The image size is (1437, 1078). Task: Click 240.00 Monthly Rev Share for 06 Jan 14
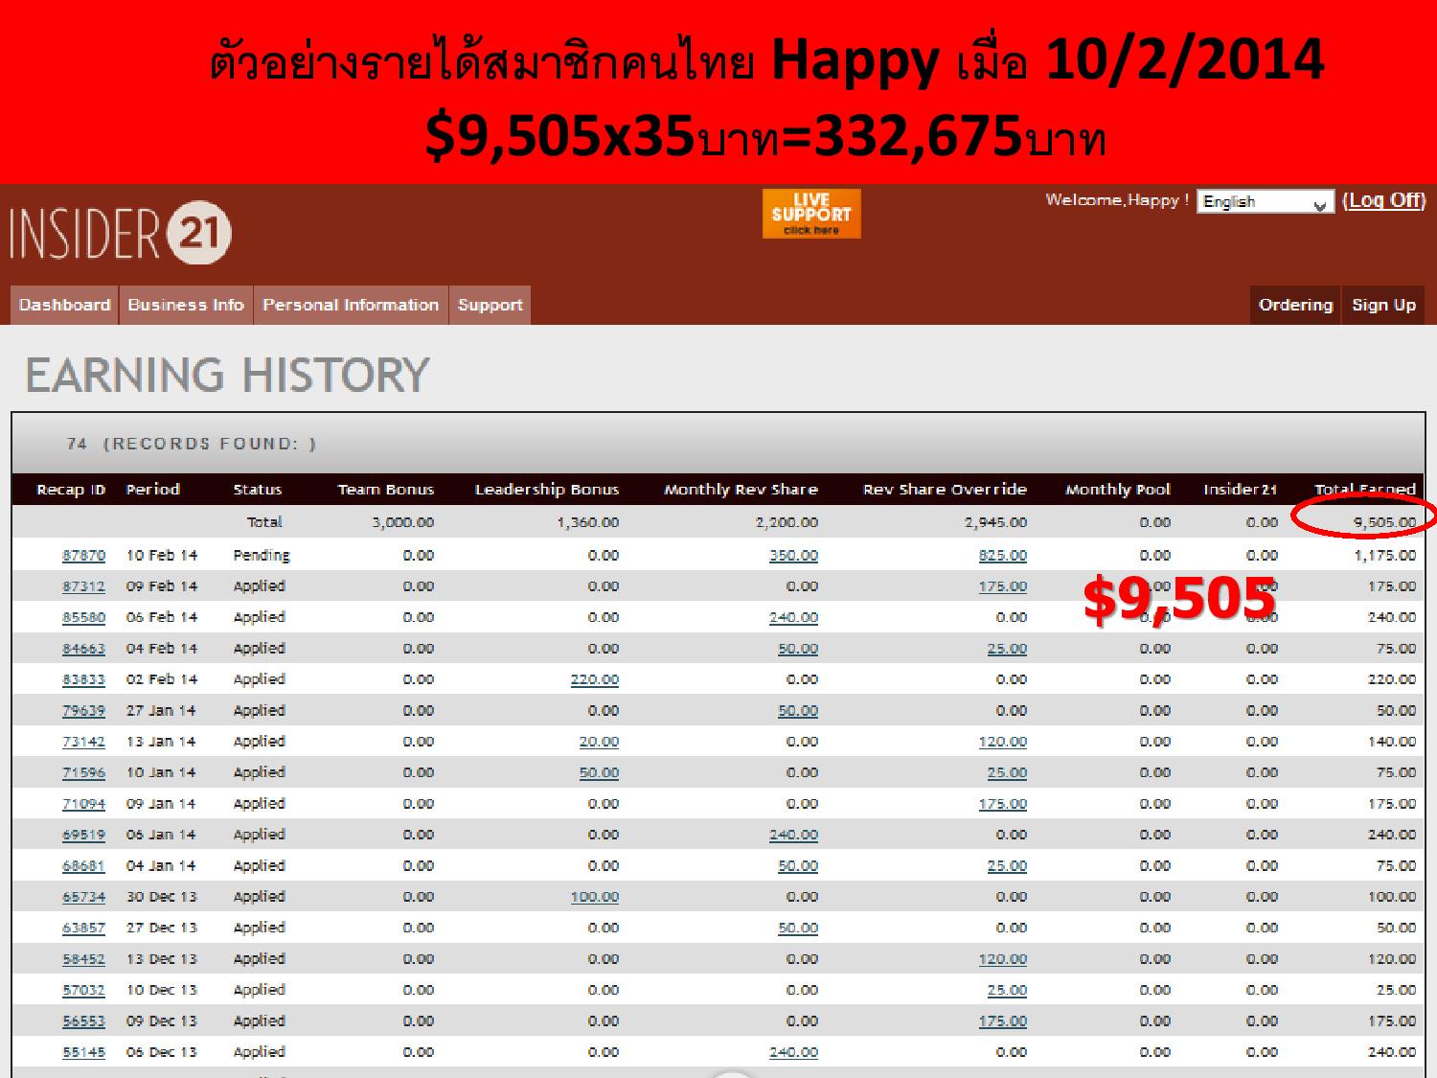click(793, 835)
